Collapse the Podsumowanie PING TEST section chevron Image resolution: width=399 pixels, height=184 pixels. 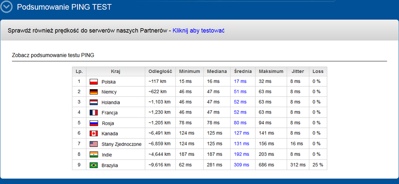pyautogui.click(x=7, y=8)
